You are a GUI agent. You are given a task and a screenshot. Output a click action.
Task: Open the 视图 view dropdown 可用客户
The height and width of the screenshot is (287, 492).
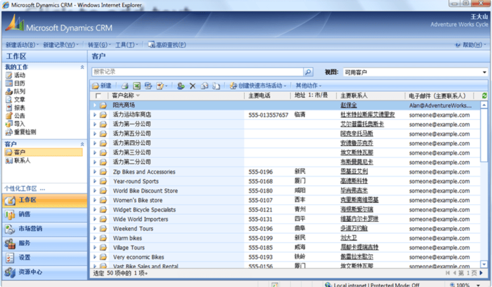click(x=415, y=72)
